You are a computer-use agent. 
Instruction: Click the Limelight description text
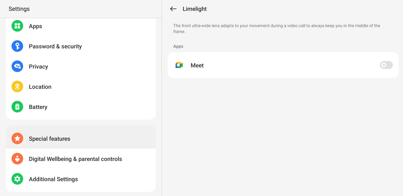tap(276, 28)
